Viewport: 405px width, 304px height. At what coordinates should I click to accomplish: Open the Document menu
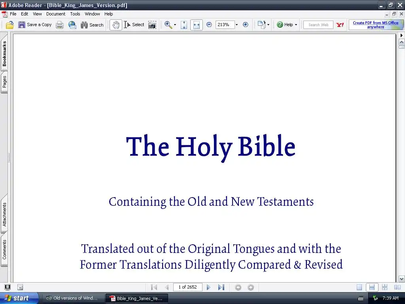(x=56, y=14)
